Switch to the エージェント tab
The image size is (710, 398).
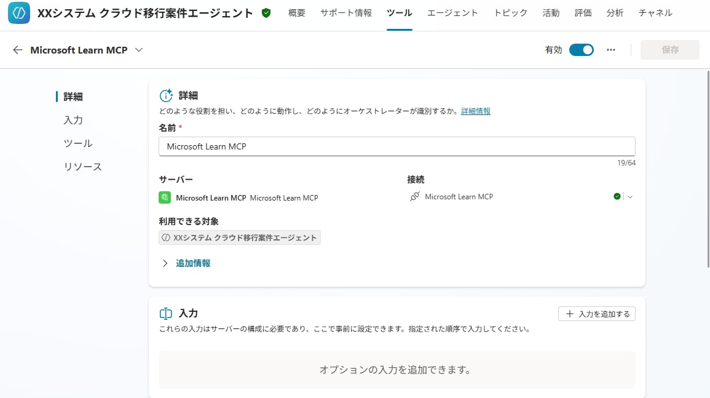[x=452, y=13]
